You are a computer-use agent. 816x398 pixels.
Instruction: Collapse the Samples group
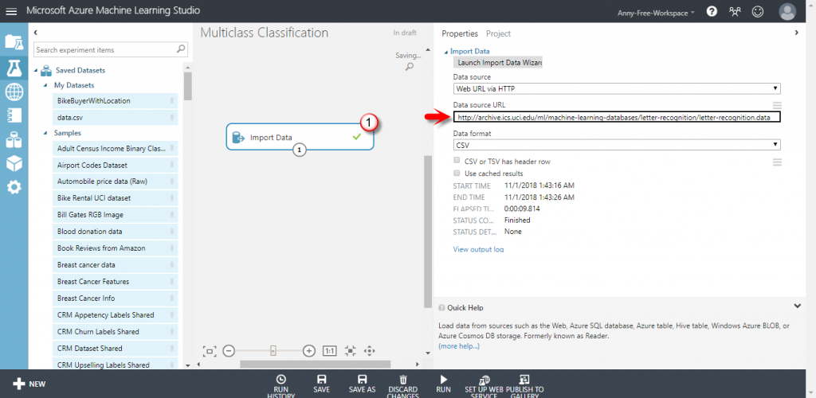tap(45, 133)
